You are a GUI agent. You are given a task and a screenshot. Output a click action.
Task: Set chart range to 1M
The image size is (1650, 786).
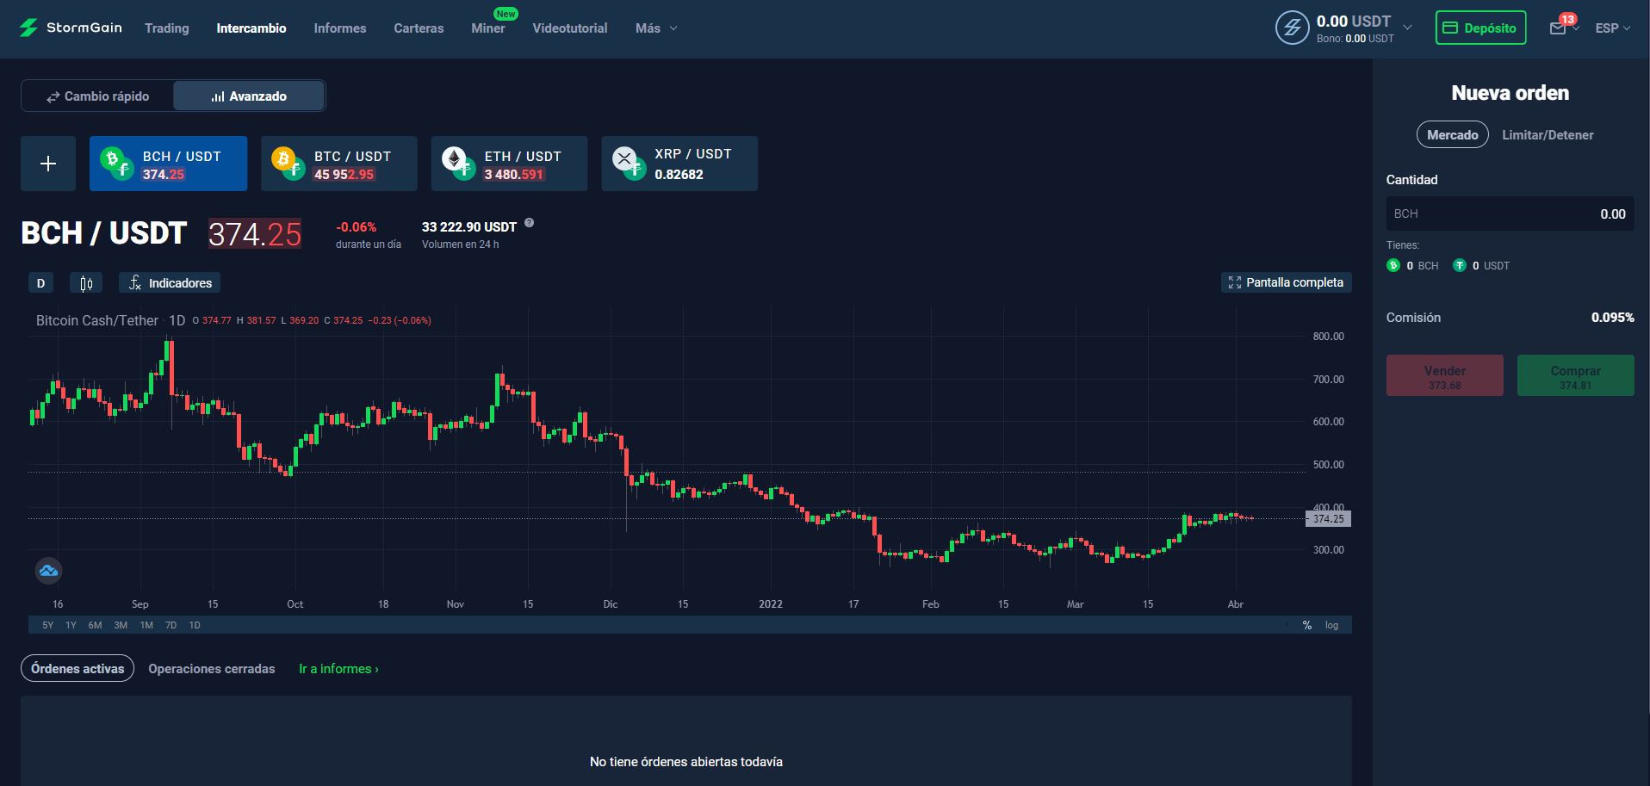146,625
